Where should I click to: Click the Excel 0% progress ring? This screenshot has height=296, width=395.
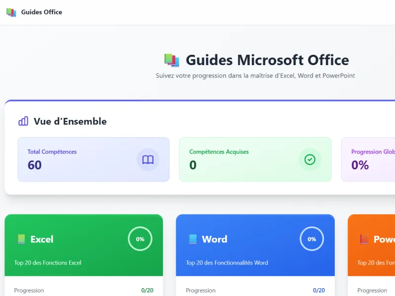(140, 239)
